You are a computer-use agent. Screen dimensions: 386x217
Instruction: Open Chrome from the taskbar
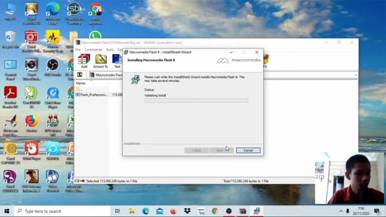tap(215, 211)
